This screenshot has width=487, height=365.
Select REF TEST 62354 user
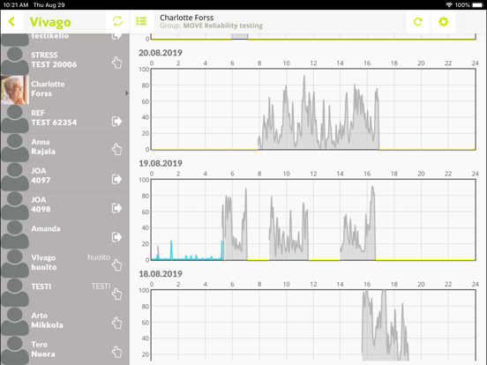[x=65, y=119]
